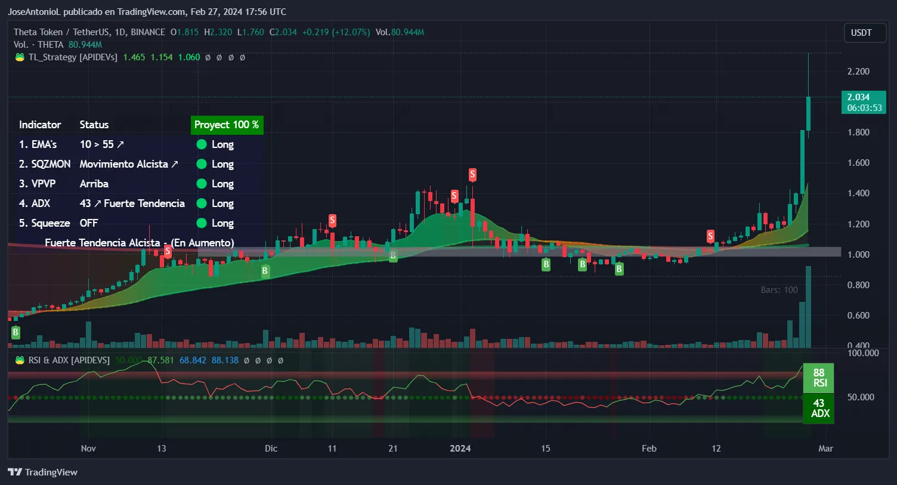This screenshot has height=485, width=897.
Task: Click the green Long dot in ADX row
Action: click(x=202, y=203)
